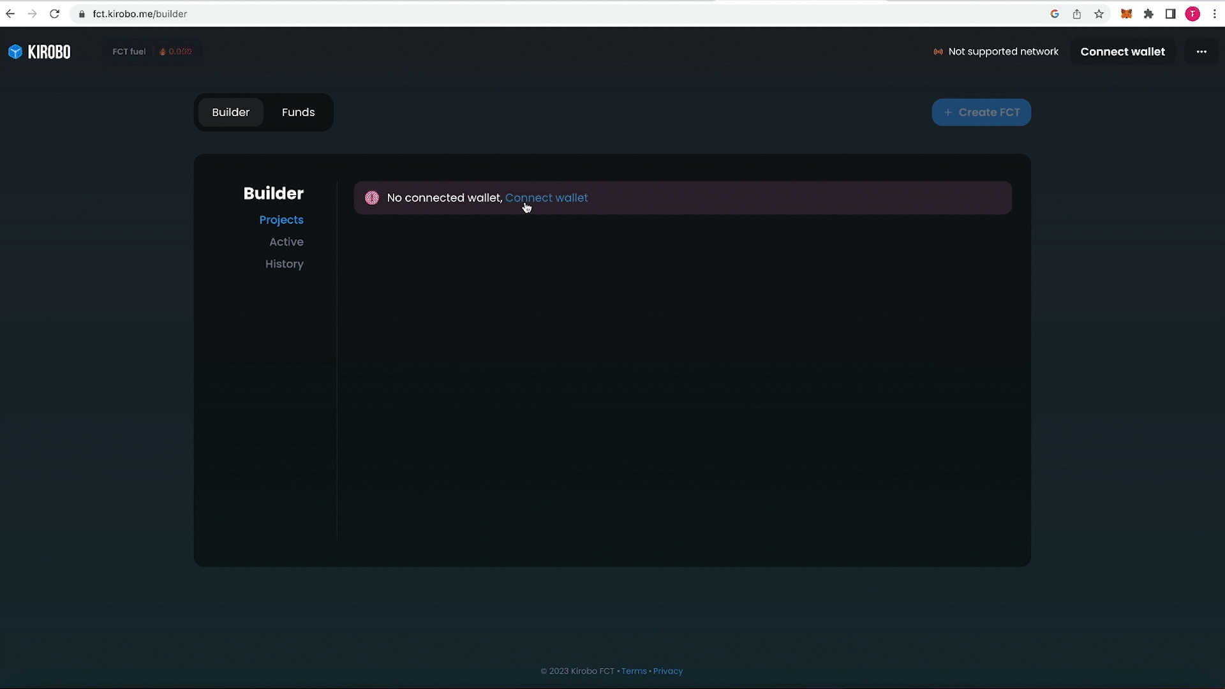Click the Create FCT button
The width and height of the screenshot is (1225, 689).
click(x=981, y=112)
